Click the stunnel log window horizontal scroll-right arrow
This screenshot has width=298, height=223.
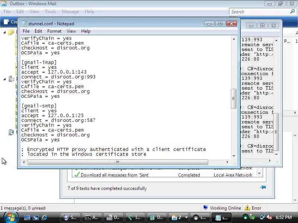coord(270,161)
